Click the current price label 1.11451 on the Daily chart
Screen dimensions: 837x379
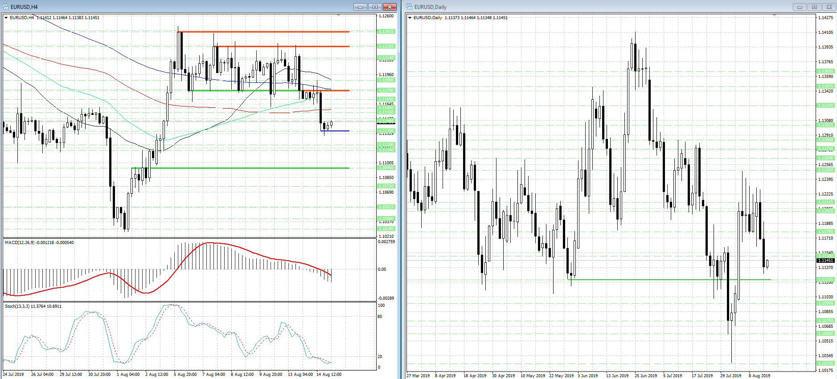pyautogui.click(x=825, y=261)
